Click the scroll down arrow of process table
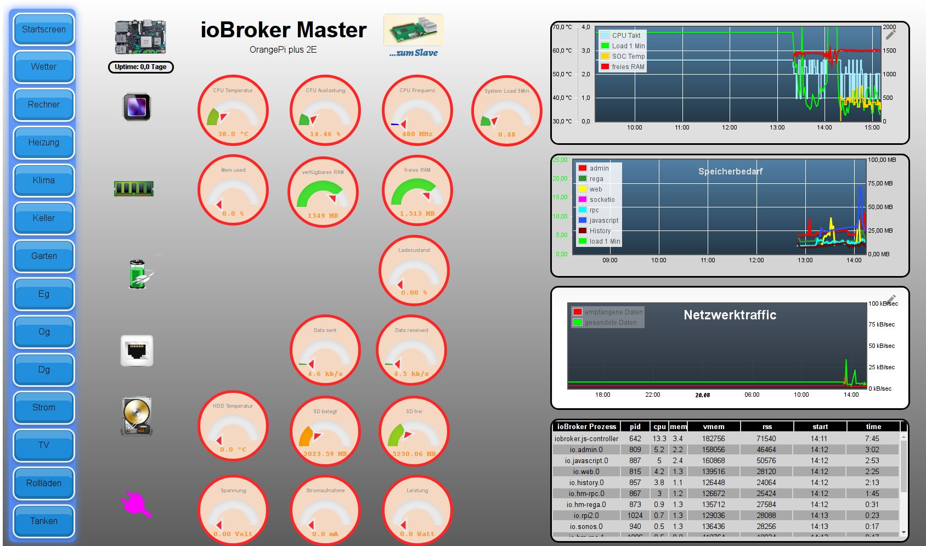 pyautogui.click(x=904, y=532)
